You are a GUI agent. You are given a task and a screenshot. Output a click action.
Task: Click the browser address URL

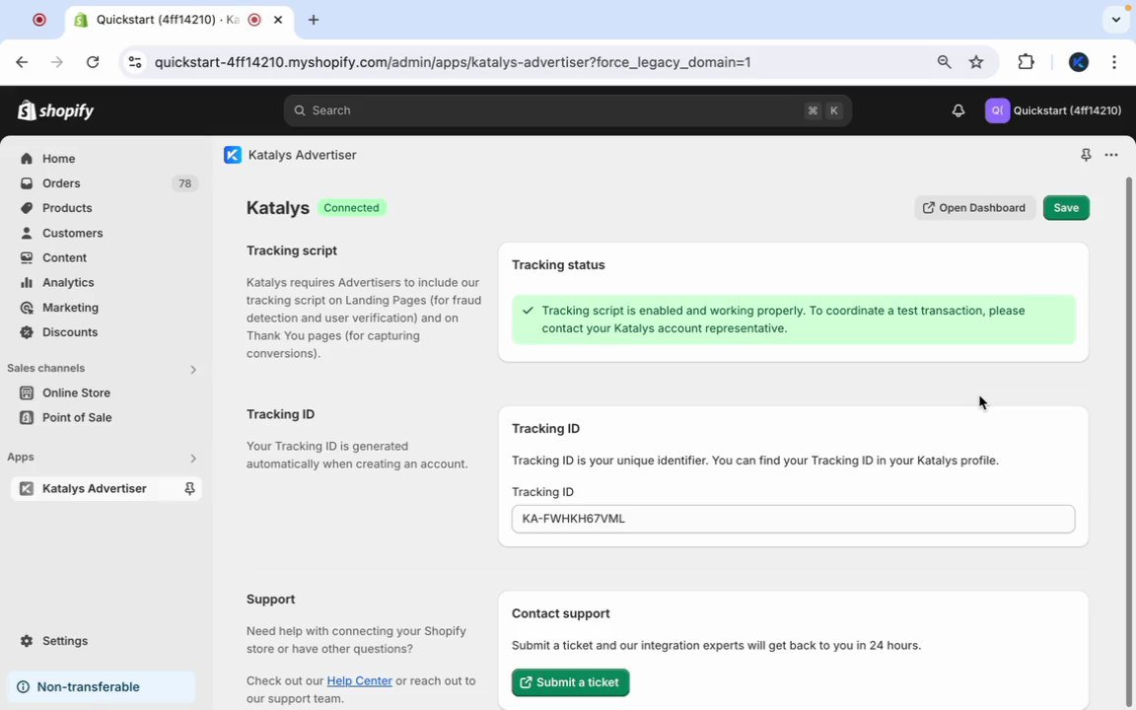tap(452, 62)
